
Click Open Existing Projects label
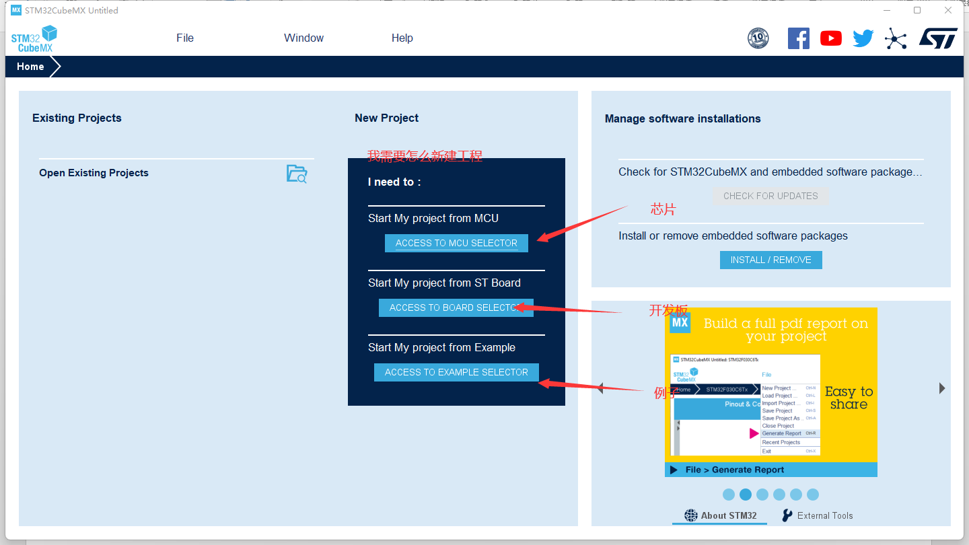coord(94,173)
